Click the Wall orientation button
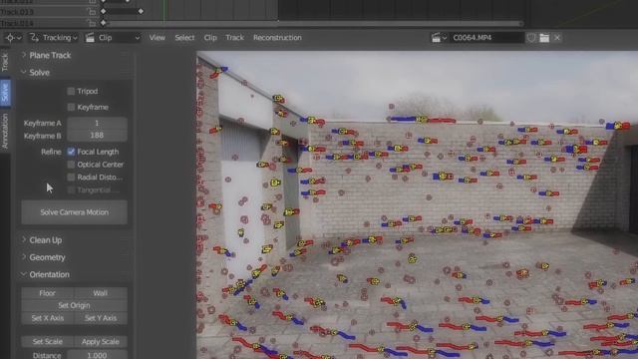 point(101,293)
